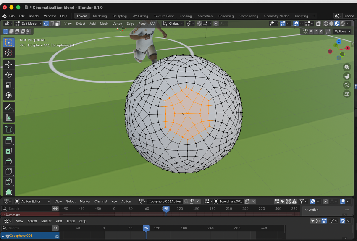
Task: Click the frame 95 marker in the Action Editor
Action: 166,209
